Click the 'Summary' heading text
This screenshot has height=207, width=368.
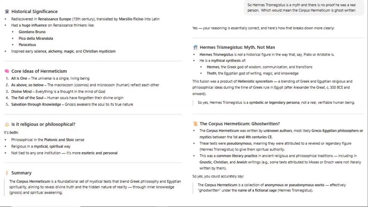click(x=21, y=173)
